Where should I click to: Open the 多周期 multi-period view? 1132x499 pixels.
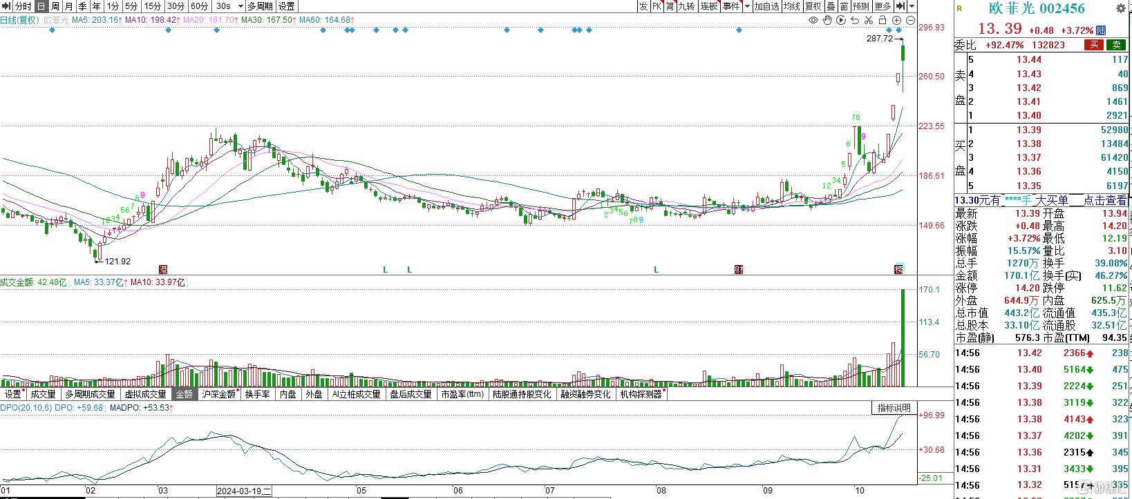click(x=261, y=6)
